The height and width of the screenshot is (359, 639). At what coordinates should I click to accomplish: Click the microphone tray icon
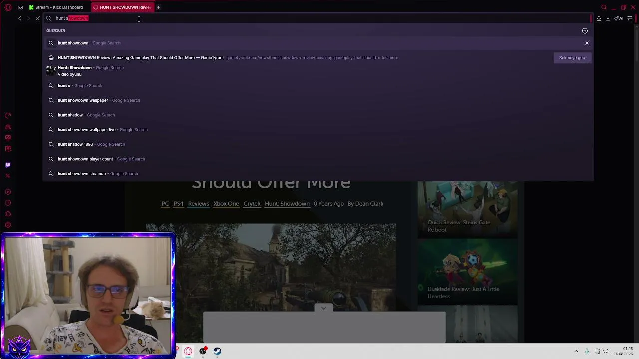coord(587,351)
